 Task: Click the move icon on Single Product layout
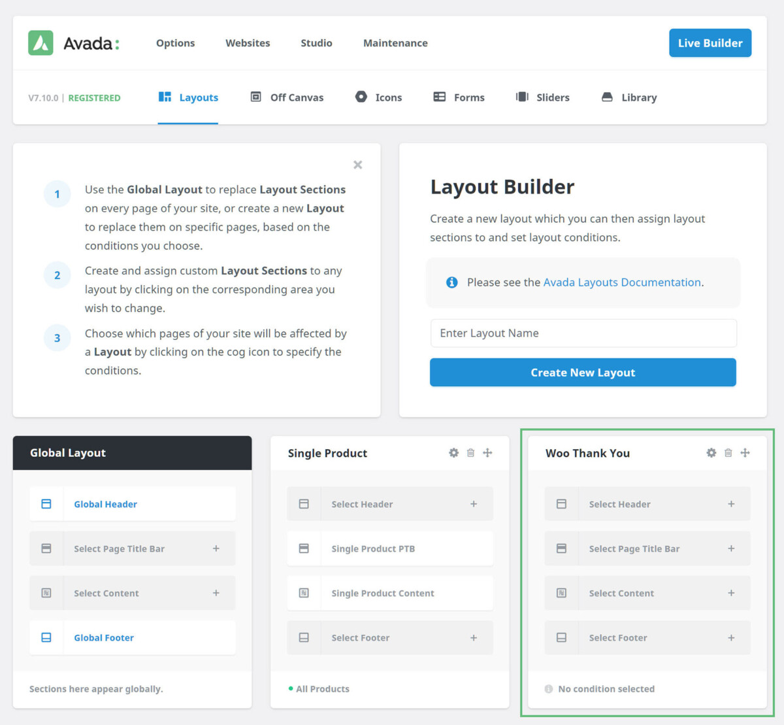(x=487, y=452)
